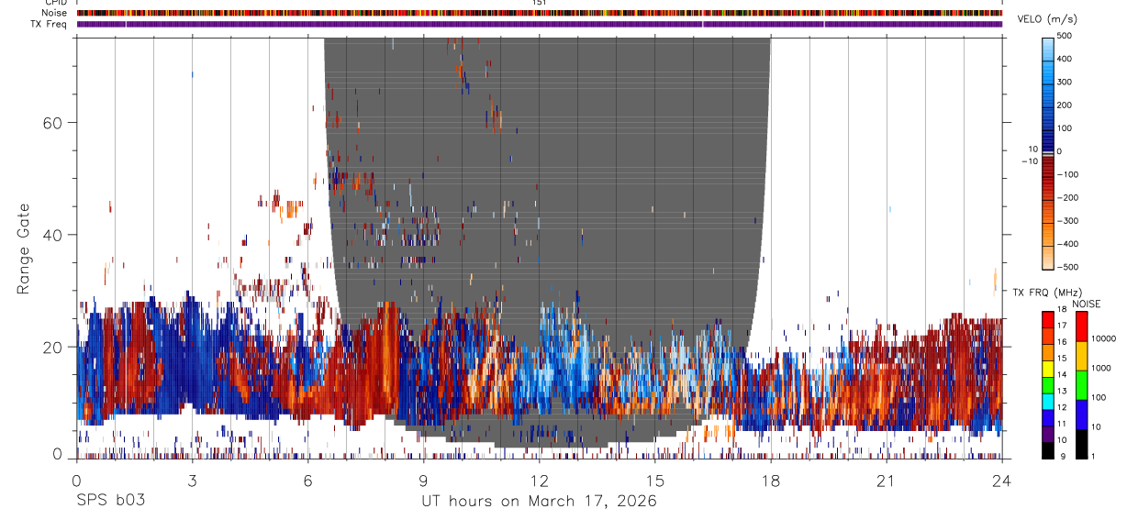1127x520 pixels.
Task: Click the '21' hour tick on time axis
Action: click(886, 480)
